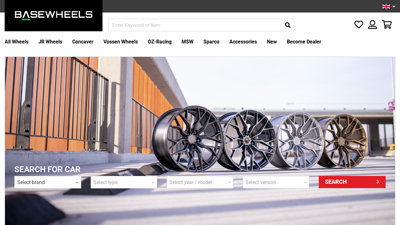Viewport: 400px width, 225px height.
Task: Open the Select version dropdown
Action: coord(276,182)
